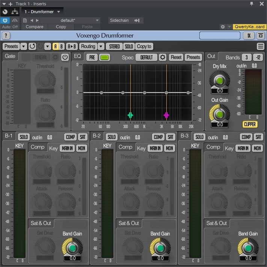Open the Presets dropdown arrow
267x267 pixels.
(x=24, y=47)
